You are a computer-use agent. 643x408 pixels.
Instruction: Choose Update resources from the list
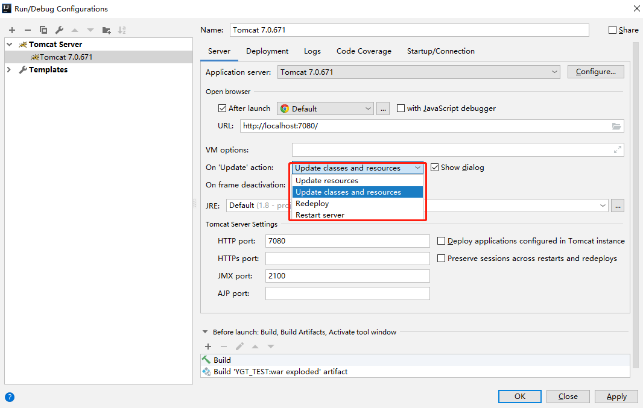(x=358, y=181)
